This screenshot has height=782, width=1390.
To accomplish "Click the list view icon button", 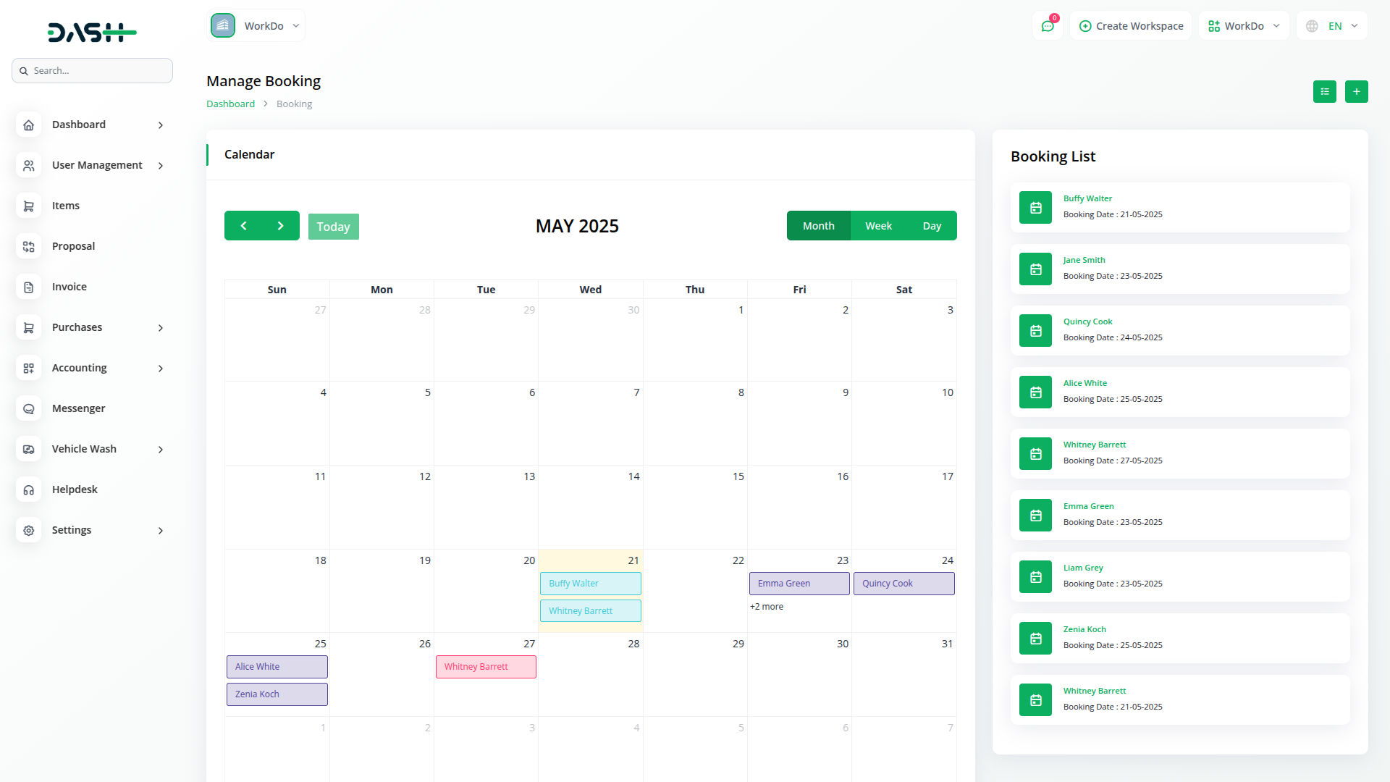I will [x=1324, y=91].
